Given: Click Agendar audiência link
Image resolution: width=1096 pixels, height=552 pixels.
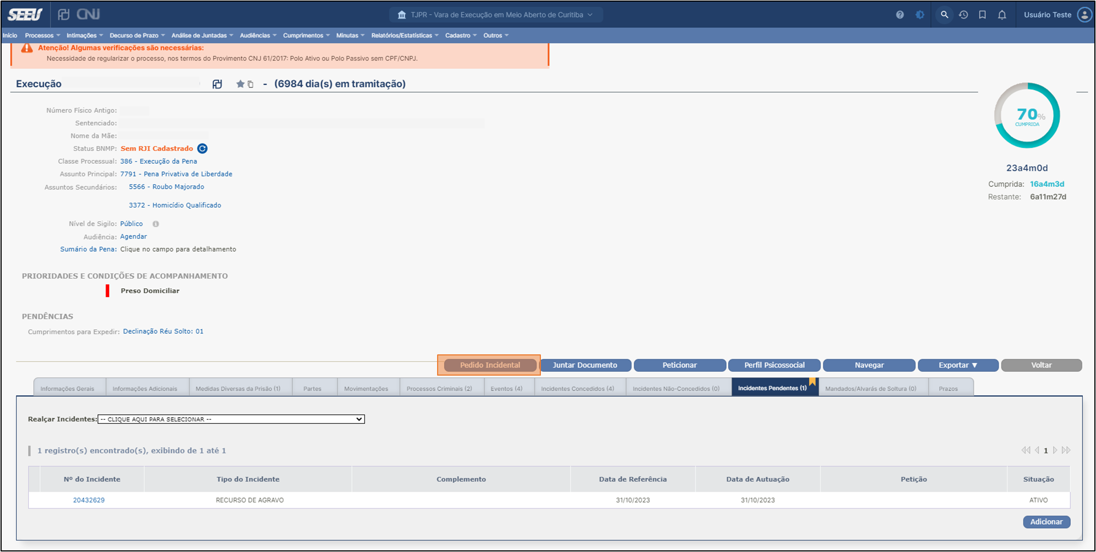Looking at the screenshot, I should pyautogui.click(x=133, y=236).
